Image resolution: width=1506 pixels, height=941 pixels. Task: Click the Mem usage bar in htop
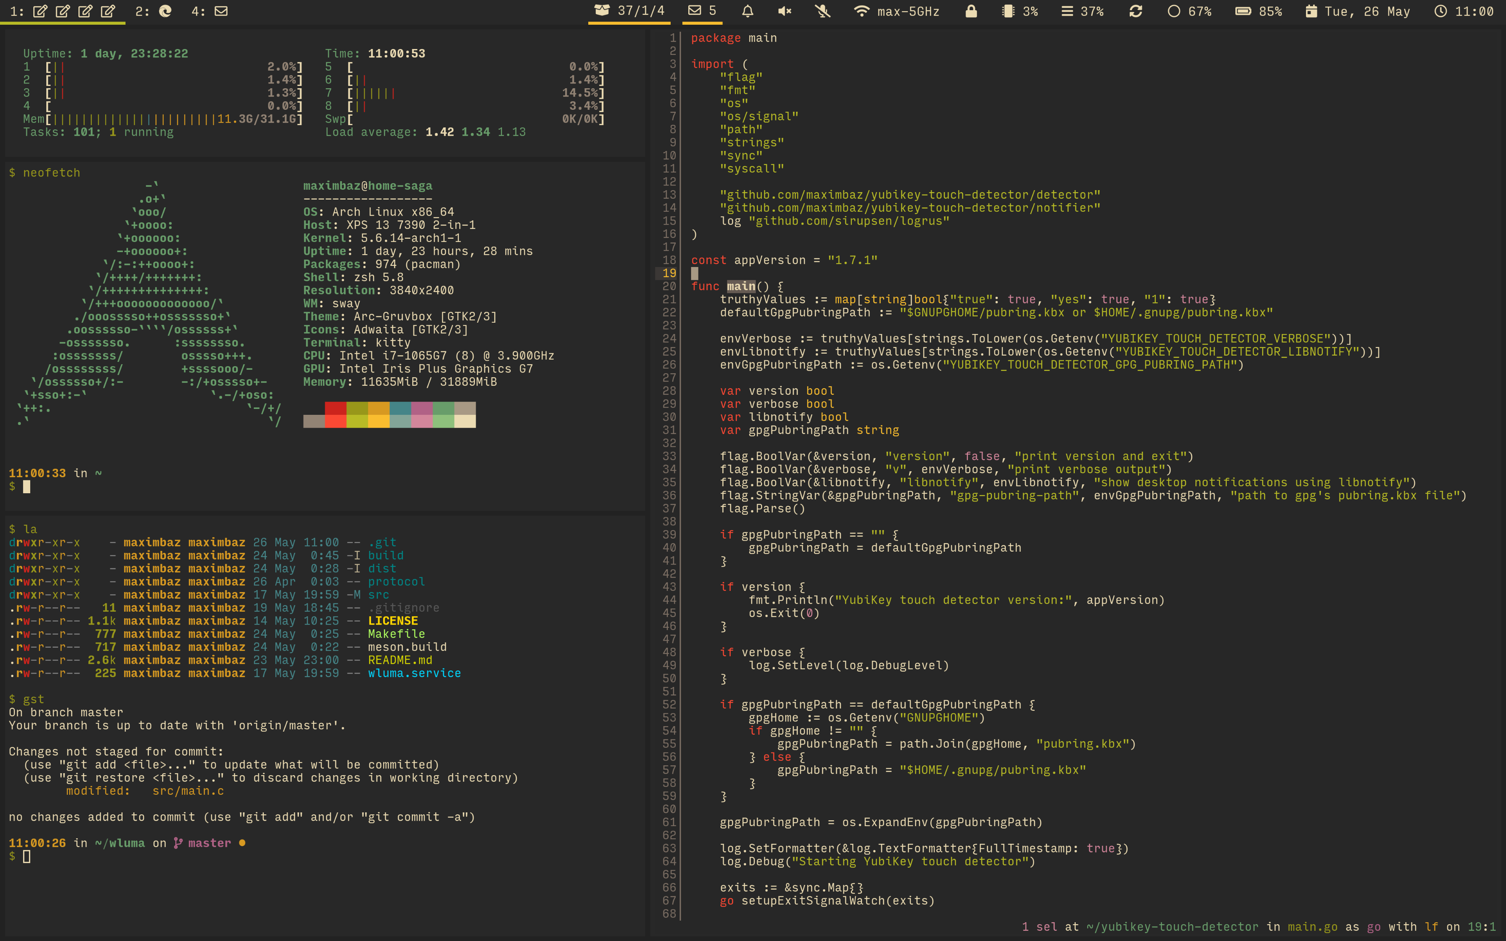point(175,119)
